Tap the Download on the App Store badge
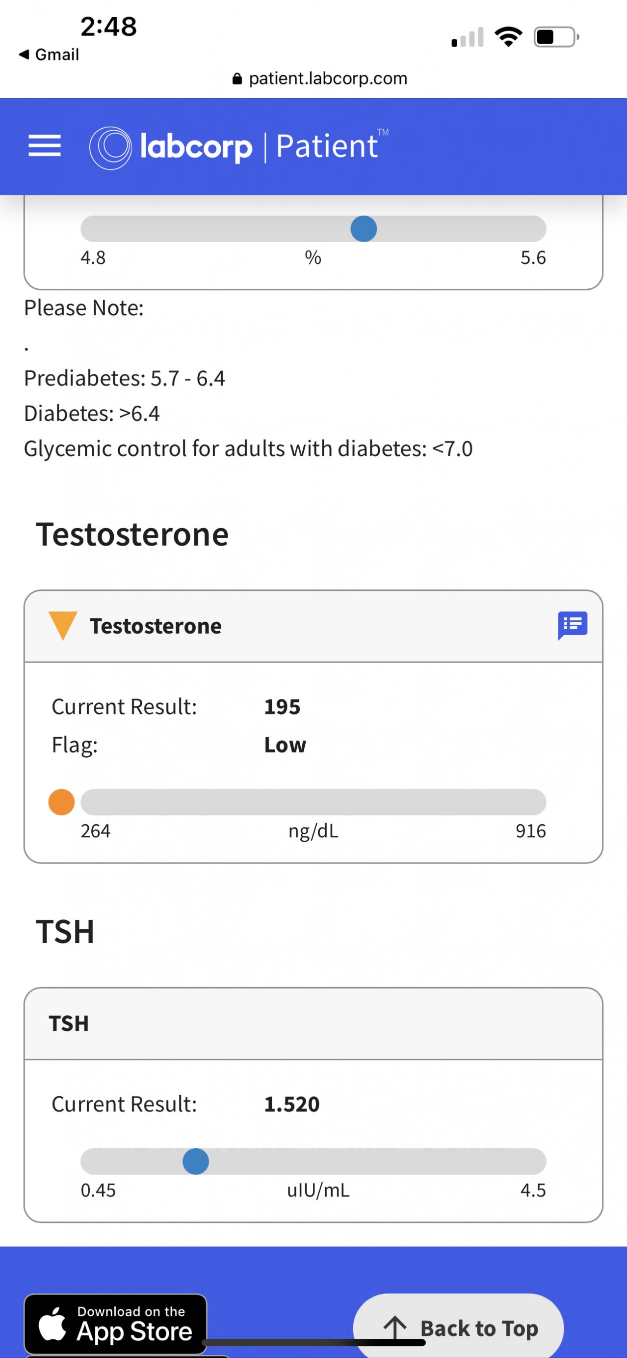Screen dimensions: 627x1358 (115, 1324)
